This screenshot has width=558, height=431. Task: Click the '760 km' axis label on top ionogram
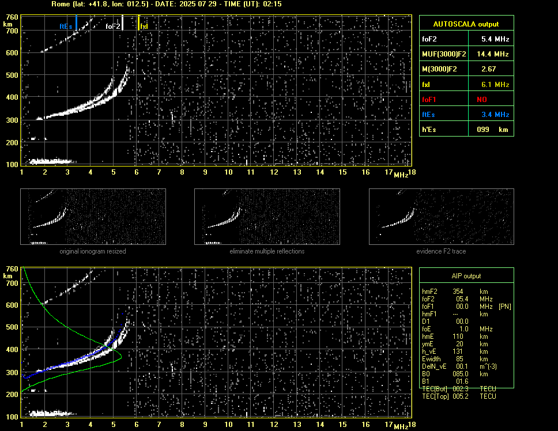(x=11, y=20)
